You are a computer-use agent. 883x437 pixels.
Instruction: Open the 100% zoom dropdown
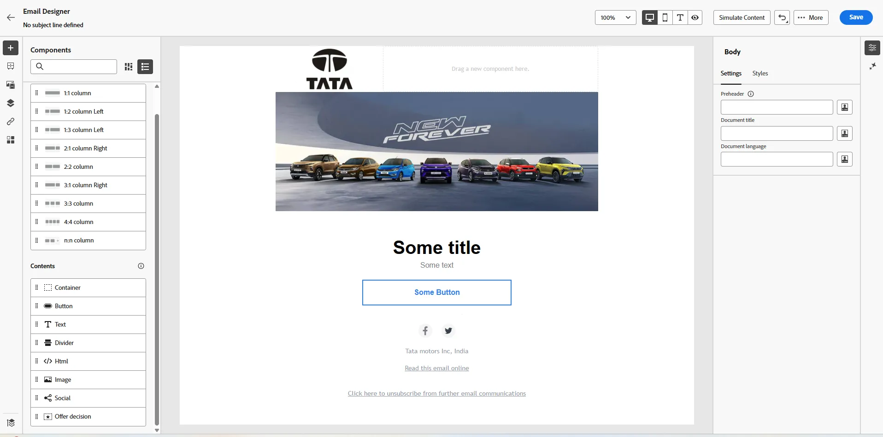tap(616, 17)
